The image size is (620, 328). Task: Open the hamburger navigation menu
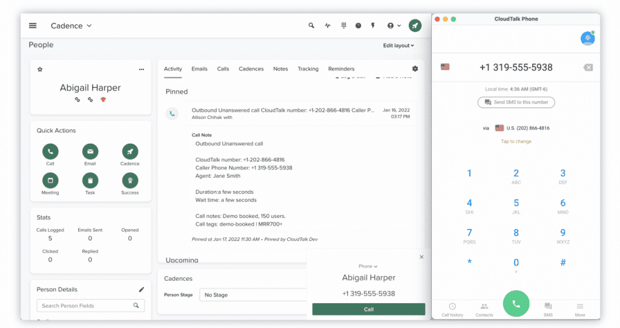(x=33, y=25)
